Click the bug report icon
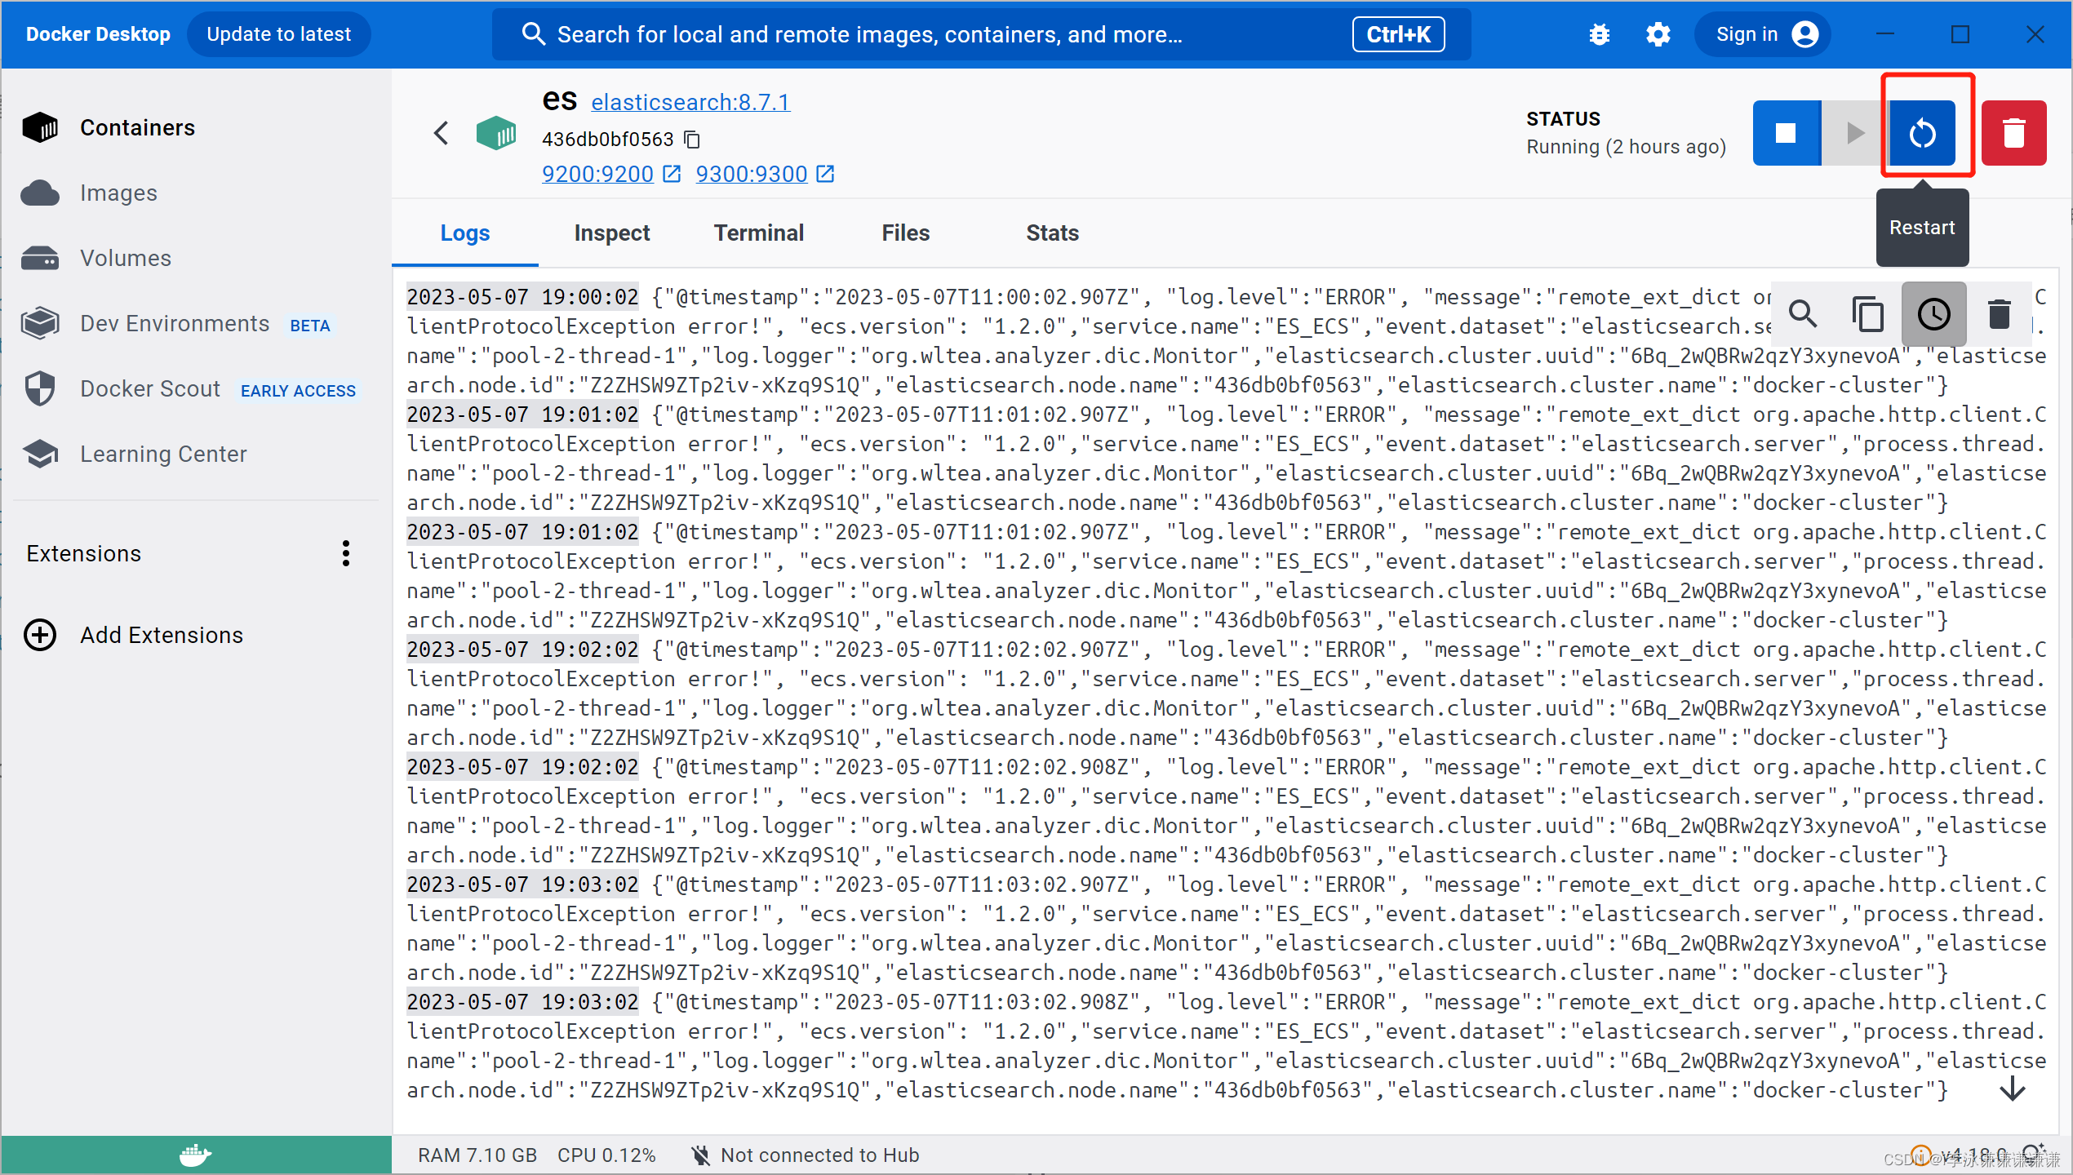Screen dimensions: 2073x1175 click(1599, 34)
